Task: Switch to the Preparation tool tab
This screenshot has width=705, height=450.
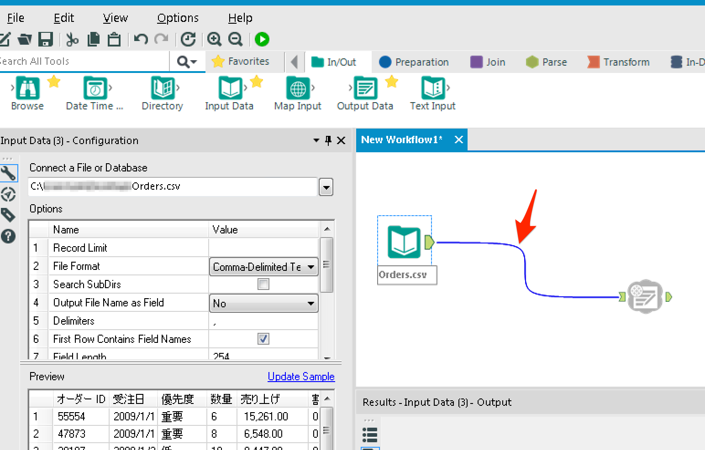Action: point(414,62)
